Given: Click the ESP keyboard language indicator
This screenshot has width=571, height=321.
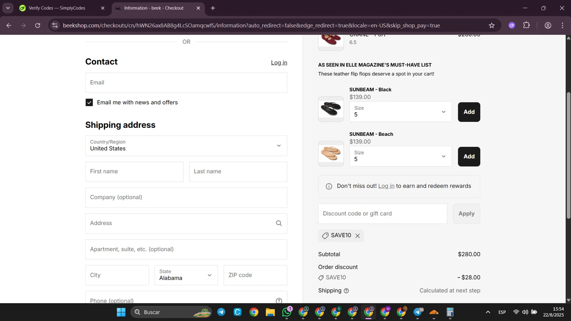Looking at the screenshot, I should [x=502, y=312].
